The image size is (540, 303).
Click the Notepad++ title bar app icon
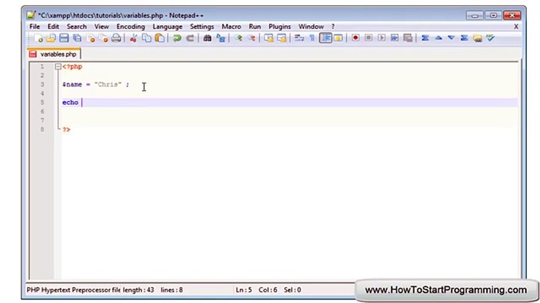[31, 16]
